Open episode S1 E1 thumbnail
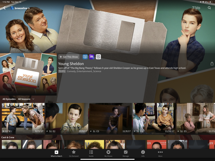Screen dimensions: 215x161 [23, 119]
